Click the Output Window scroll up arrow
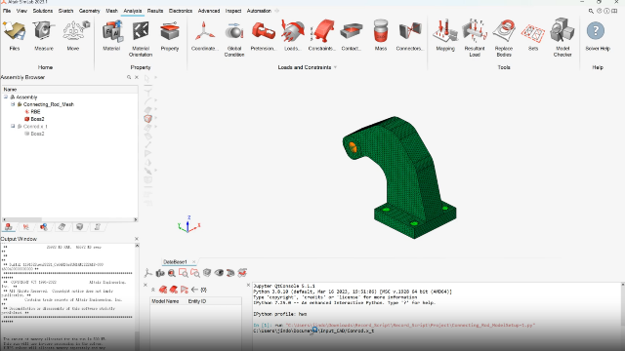The height and width of the screenshot is (351, 625). pyautogui.click(x=137, y=246)
